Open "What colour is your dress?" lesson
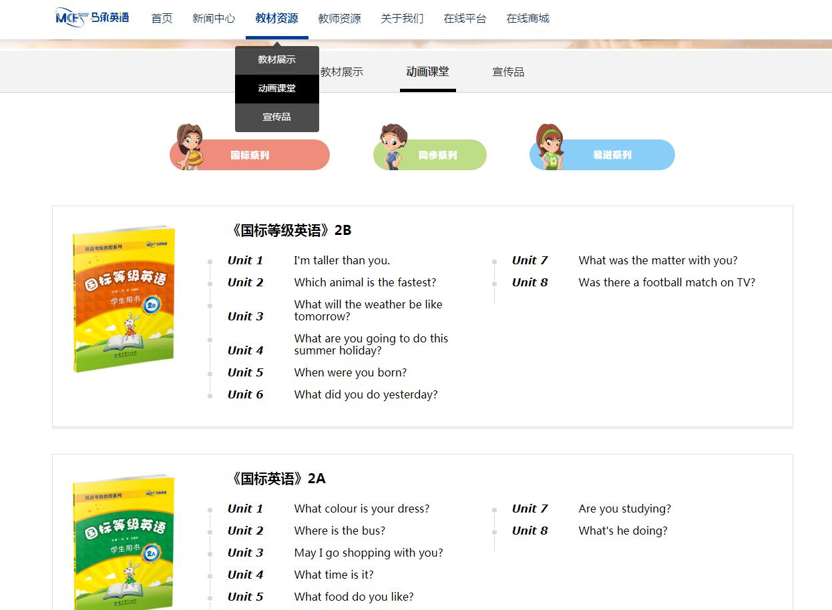 [362, 509]
